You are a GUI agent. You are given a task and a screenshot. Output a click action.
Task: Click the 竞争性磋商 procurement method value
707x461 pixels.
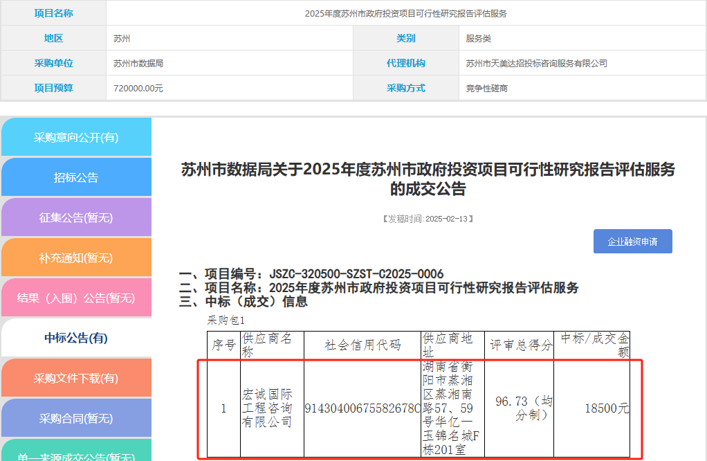[x=486, y=88]
